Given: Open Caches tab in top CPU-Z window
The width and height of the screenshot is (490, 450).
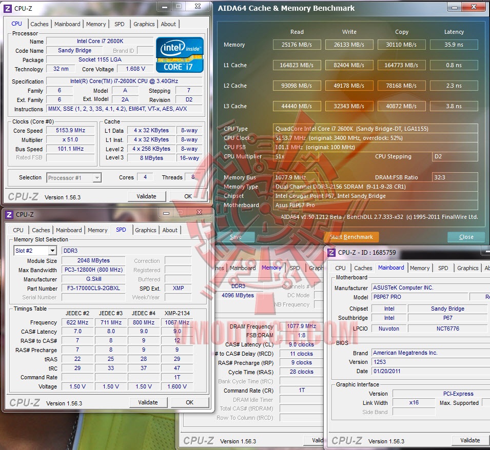Looking at the screenshot, I should (40, 24).
